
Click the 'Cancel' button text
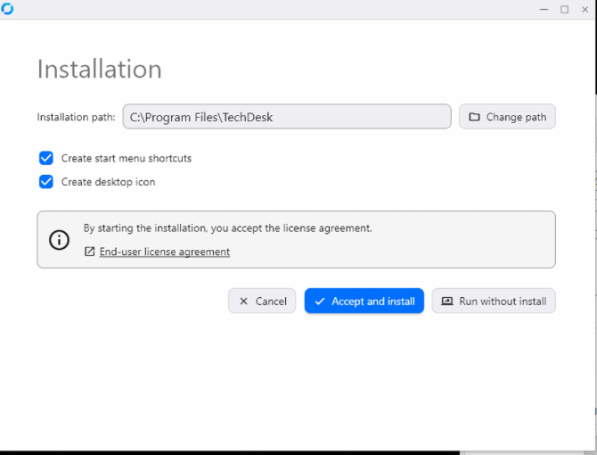(x=271, y=301)
